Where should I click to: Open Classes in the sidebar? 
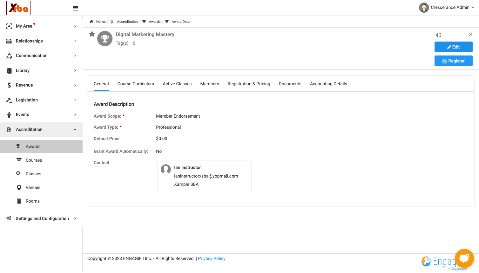33,174
